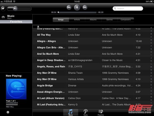Open the Playlists section icon
The height and width of the screenshot is (116, 154).
[101, 112]
